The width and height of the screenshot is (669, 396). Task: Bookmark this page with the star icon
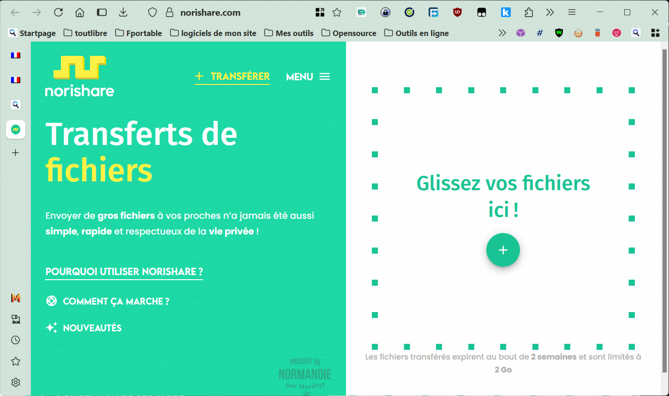(x=337, y=12)
